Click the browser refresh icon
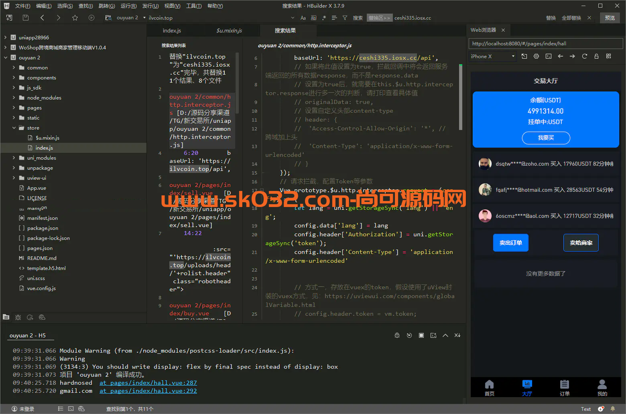 pos(585,56)
